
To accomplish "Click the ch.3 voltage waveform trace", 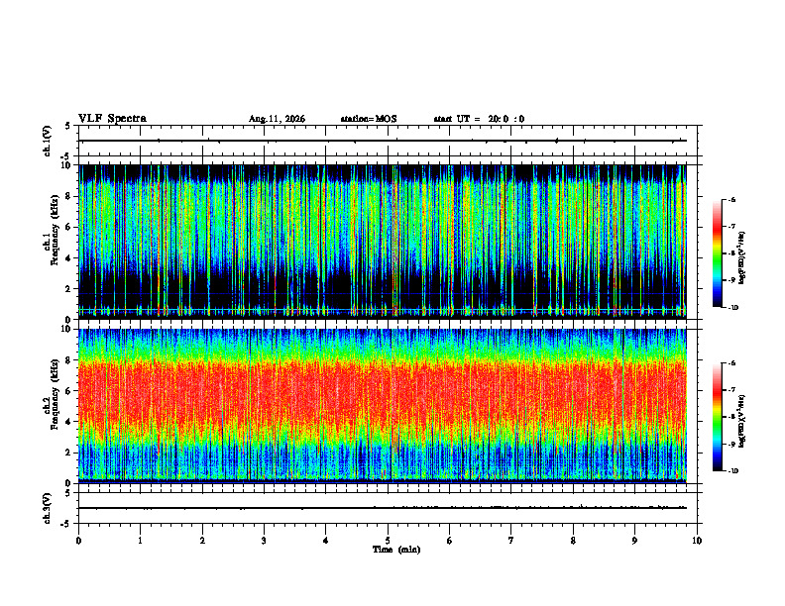I will coord(383,508).
